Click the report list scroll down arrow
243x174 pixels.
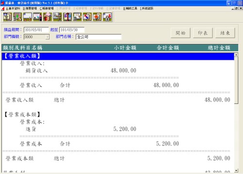click(x=236, y=170)
